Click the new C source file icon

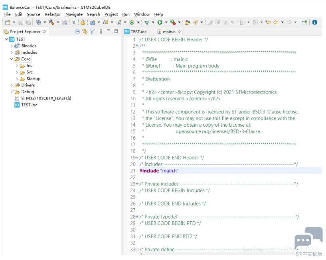pos(119,22)
